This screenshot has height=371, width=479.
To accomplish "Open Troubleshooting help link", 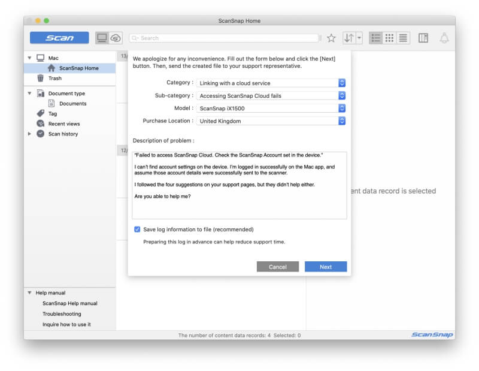I will point(62,314).
